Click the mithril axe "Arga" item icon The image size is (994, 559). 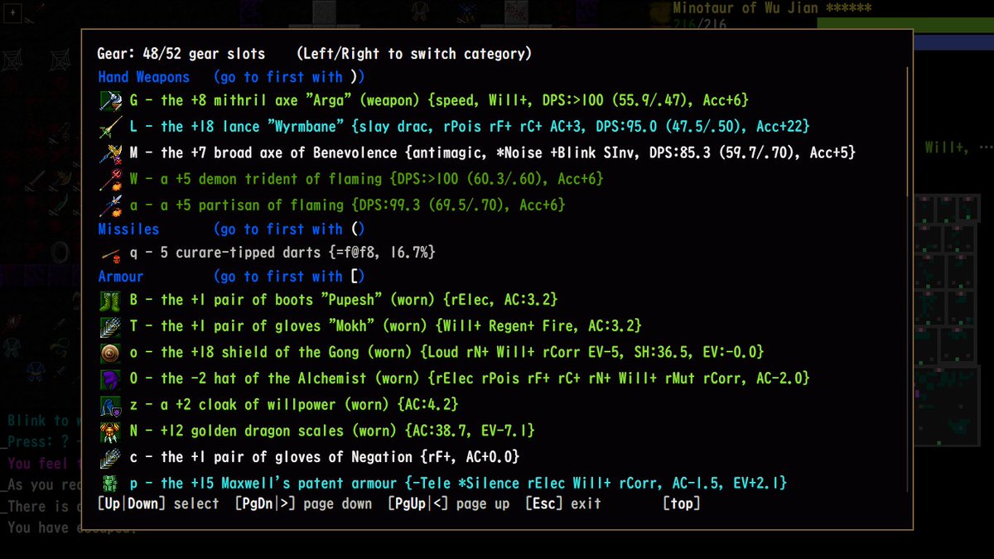(x=110, y=100)
